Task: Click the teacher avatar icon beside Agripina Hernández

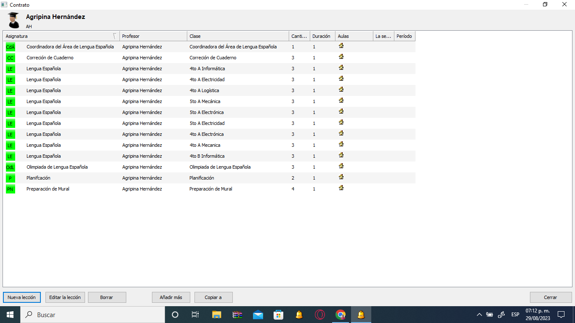Action: [13, 20]
